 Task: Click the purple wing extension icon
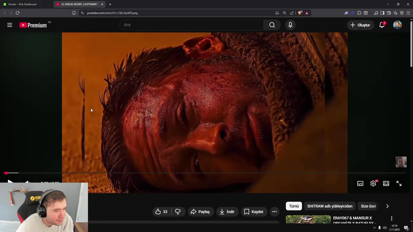tap(346, 13)
